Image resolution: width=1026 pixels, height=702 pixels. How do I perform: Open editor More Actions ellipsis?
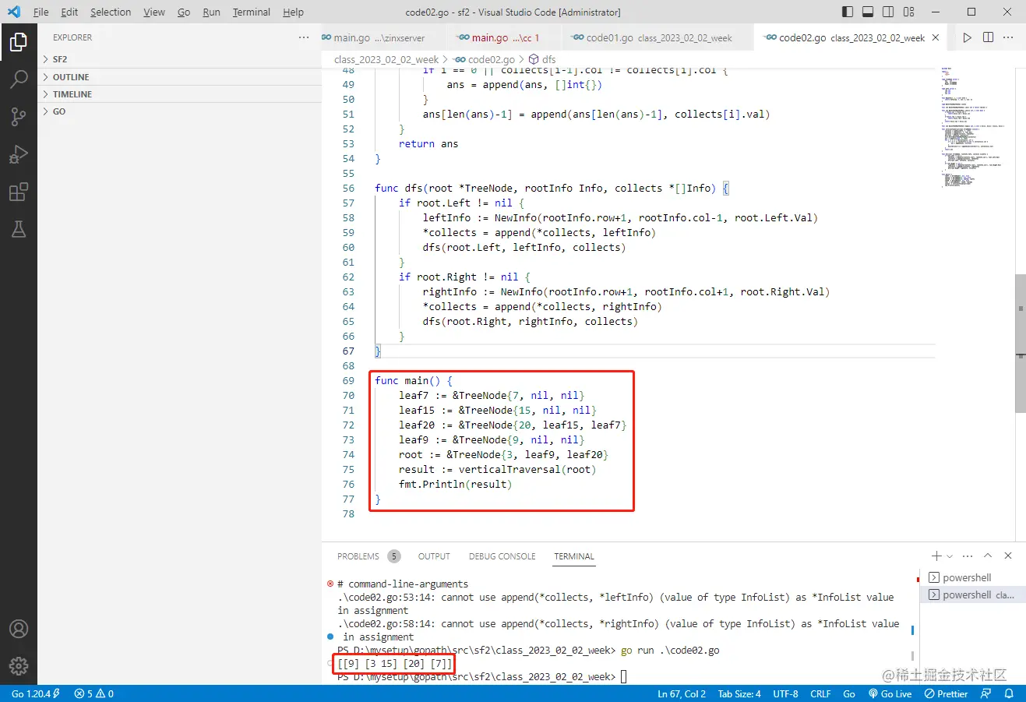[x=1008, y=37]
